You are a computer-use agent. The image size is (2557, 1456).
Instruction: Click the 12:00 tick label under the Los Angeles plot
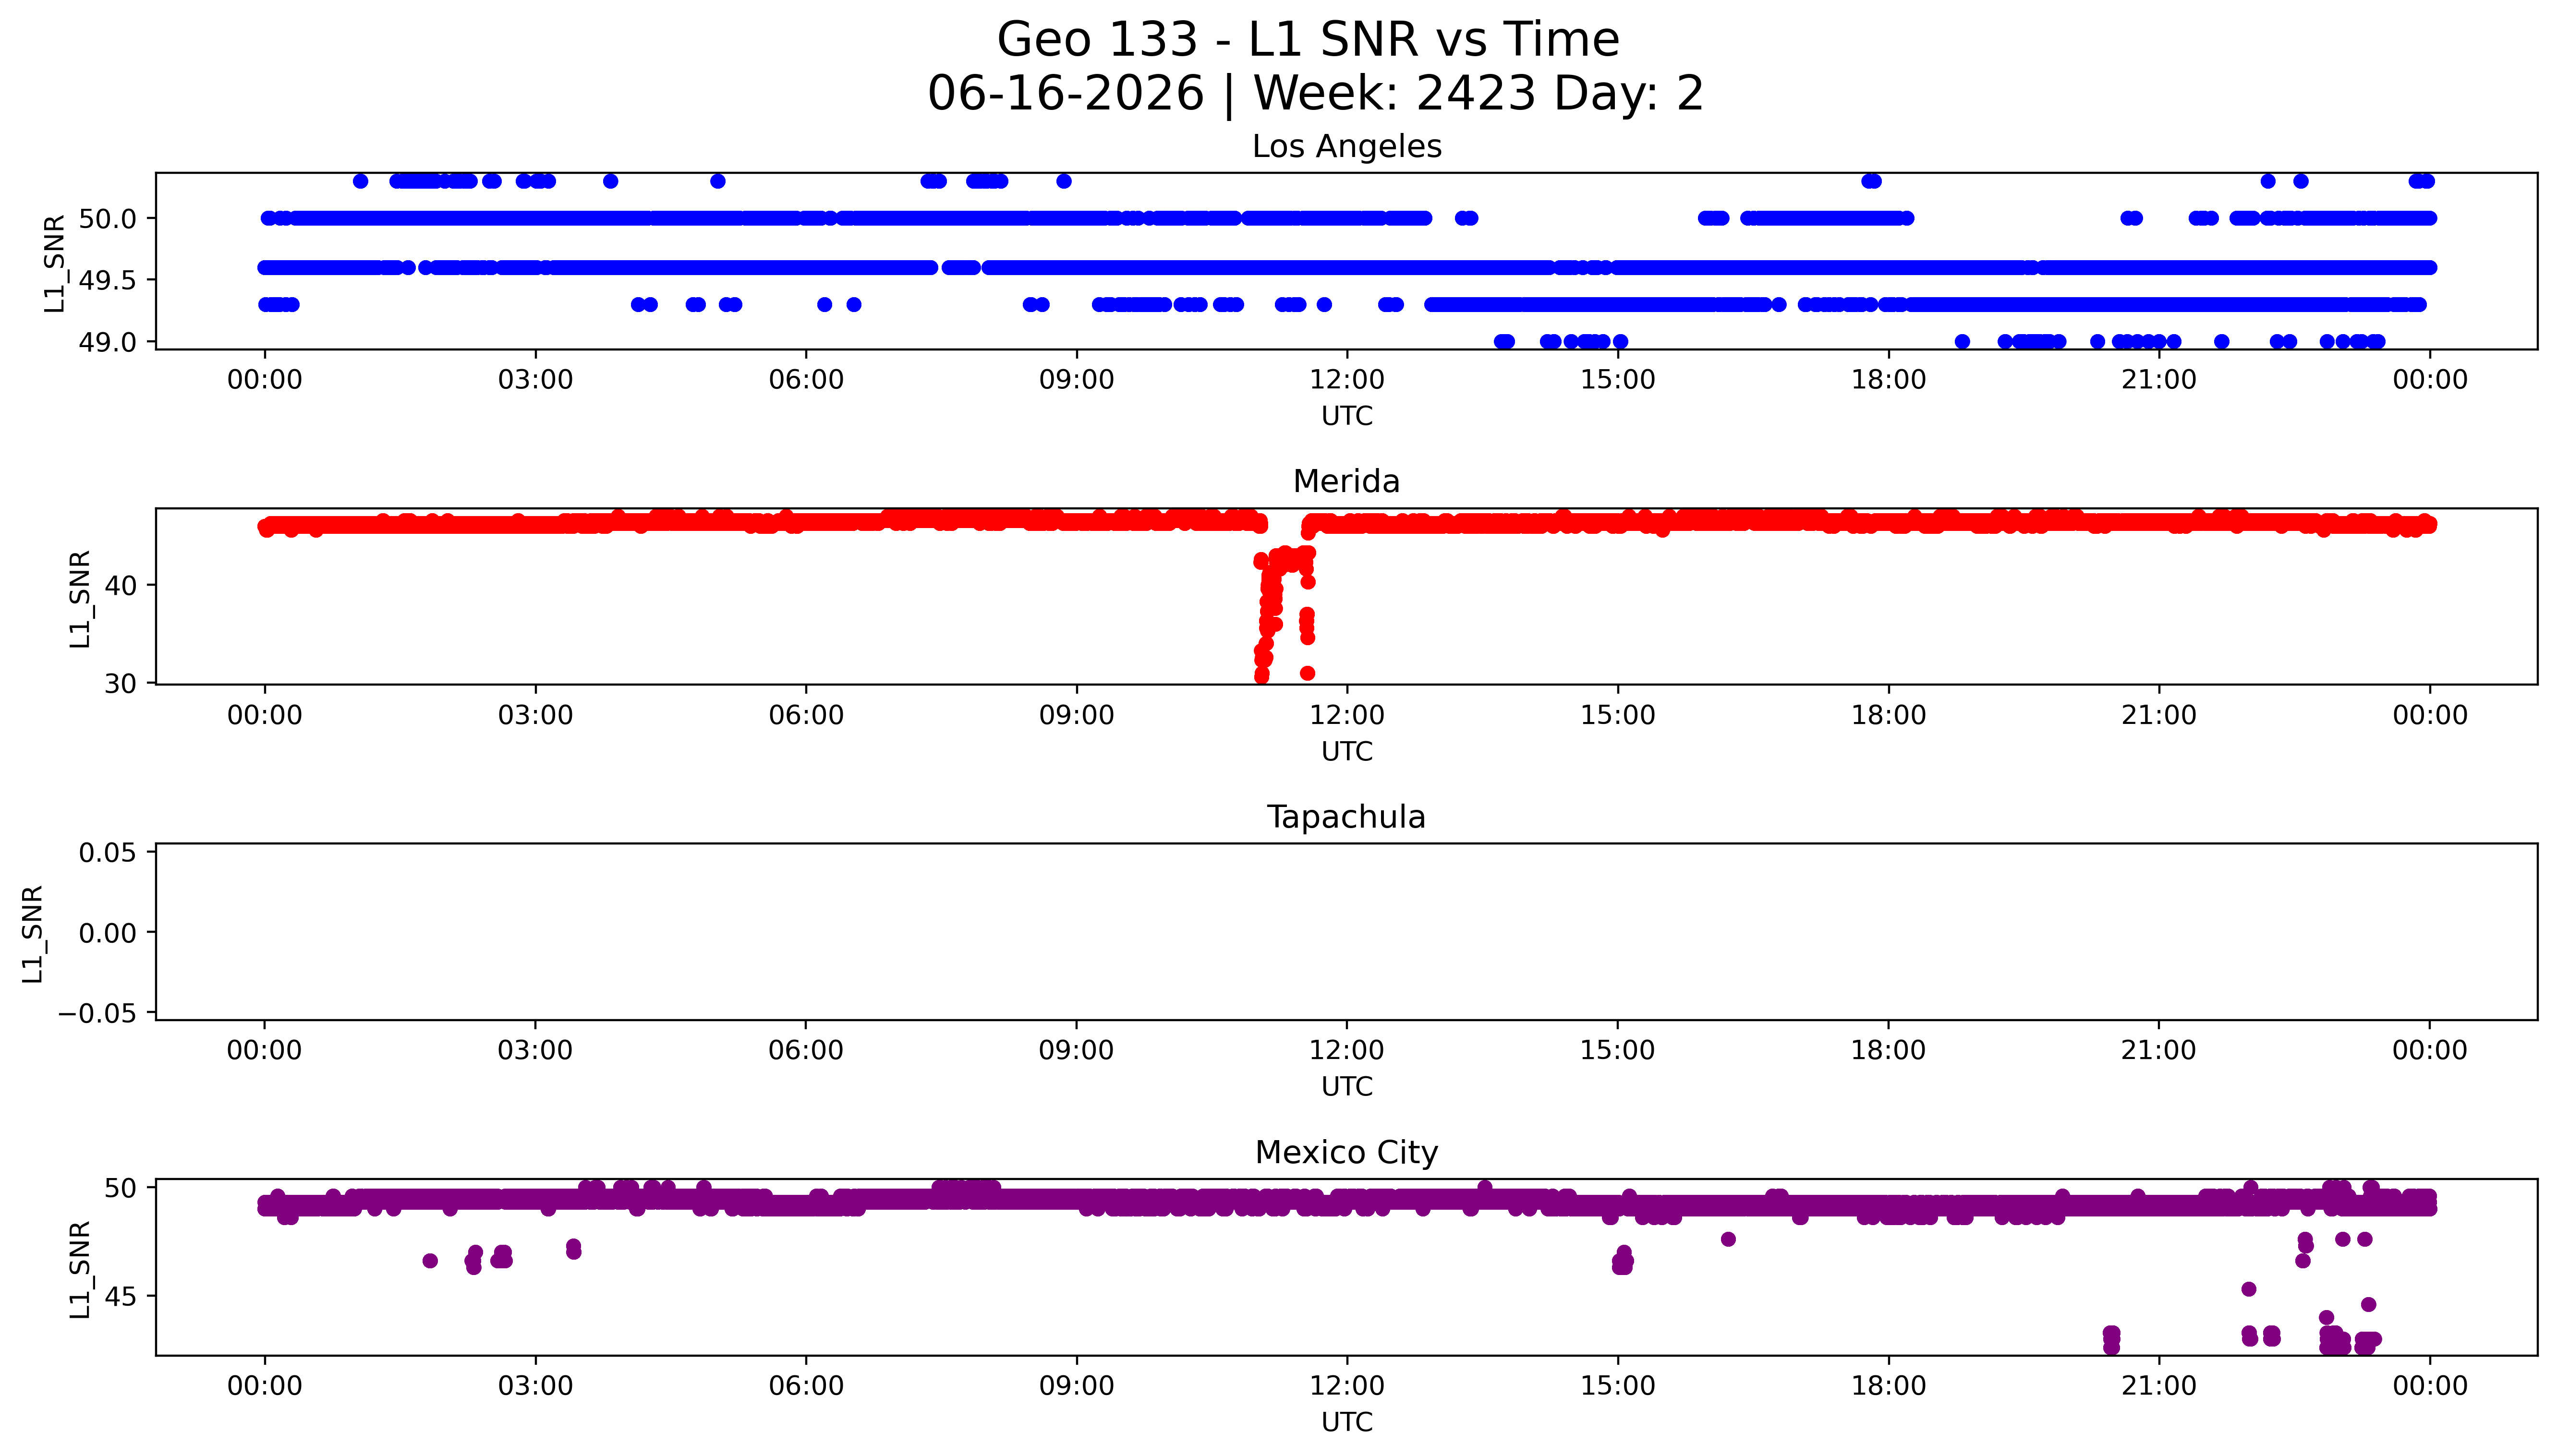pos(1347,380)
